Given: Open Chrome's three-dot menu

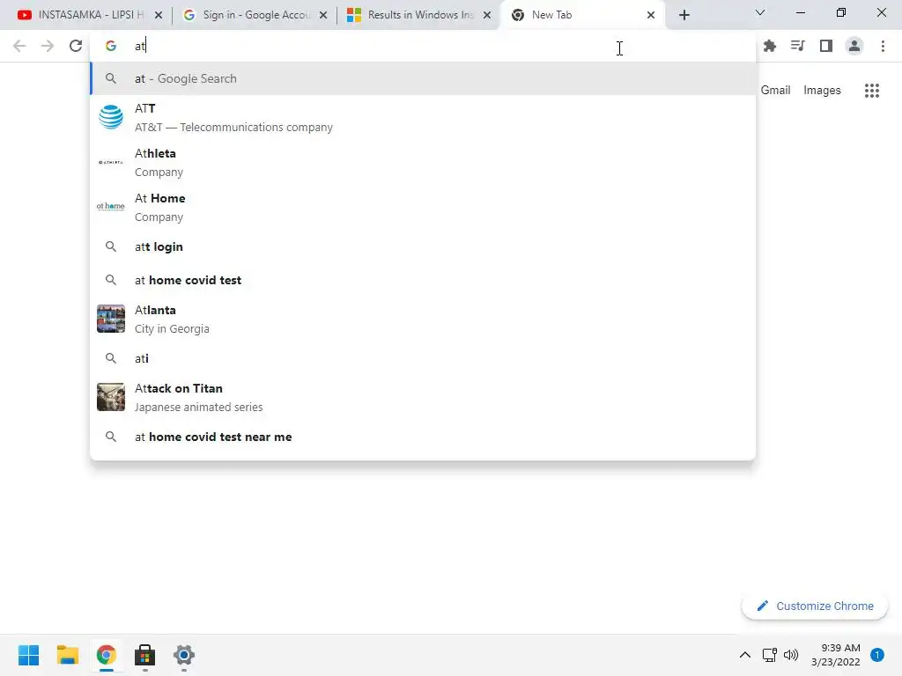Looking at the screenshot, I should (x=883, y=46).
